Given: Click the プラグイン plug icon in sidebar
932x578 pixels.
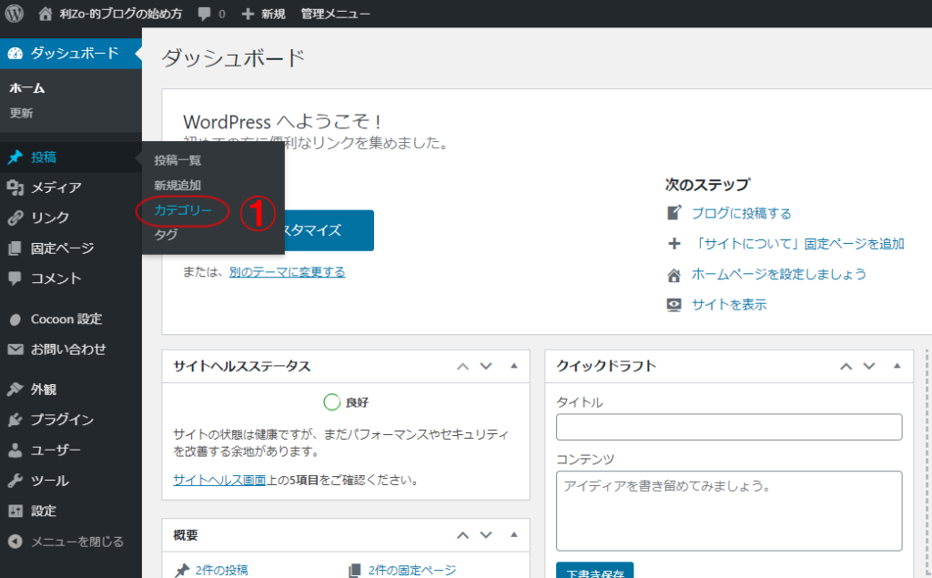Looking at the screenshot, I should coord(15,420).
